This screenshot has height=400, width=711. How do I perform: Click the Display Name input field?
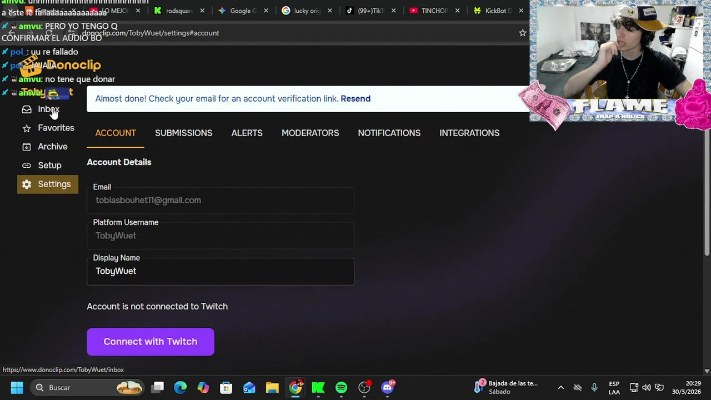tap(221, 271)
